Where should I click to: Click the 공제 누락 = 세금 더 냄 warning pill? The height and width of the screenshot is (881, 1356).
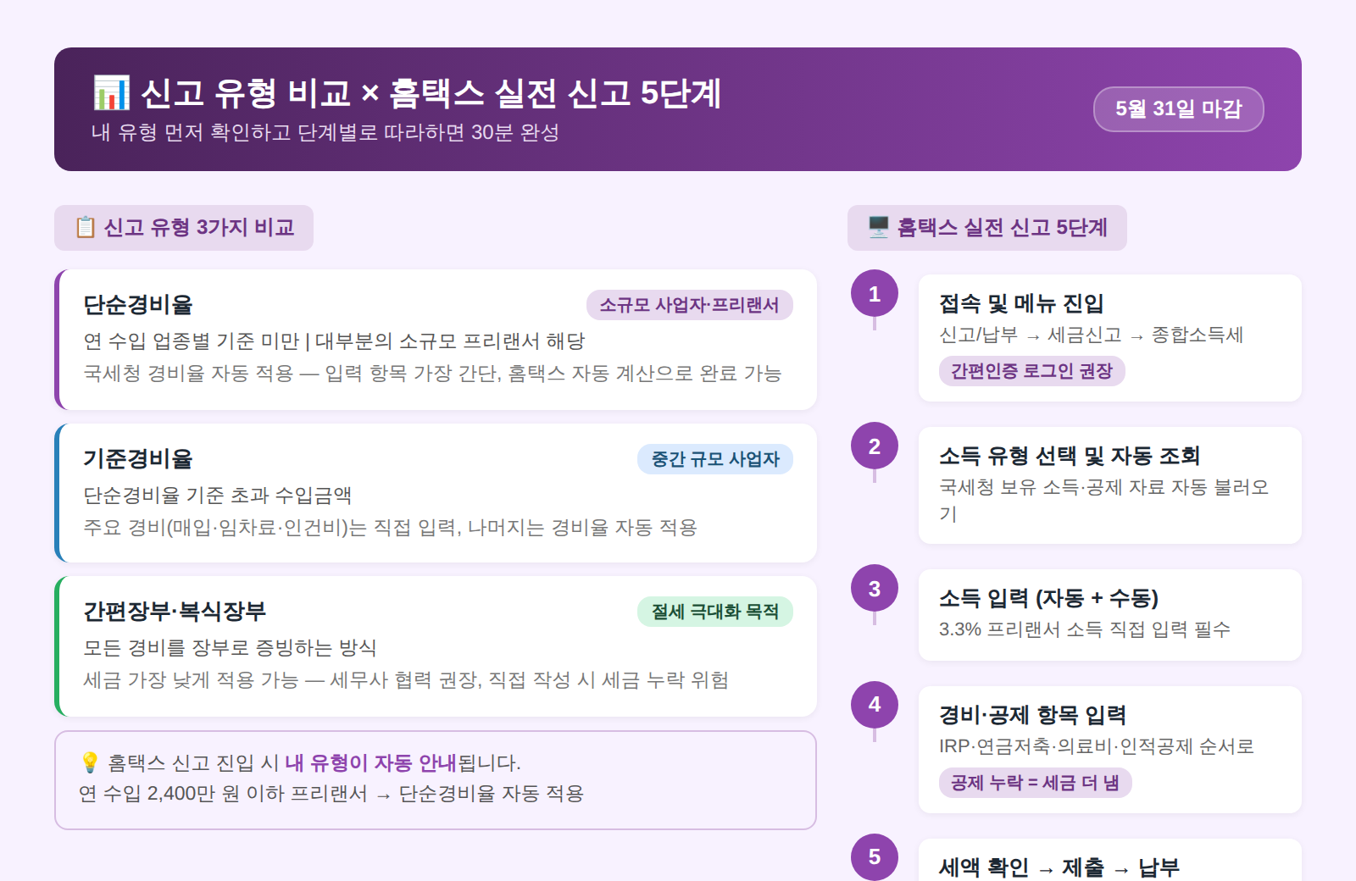pos(1035,784)
